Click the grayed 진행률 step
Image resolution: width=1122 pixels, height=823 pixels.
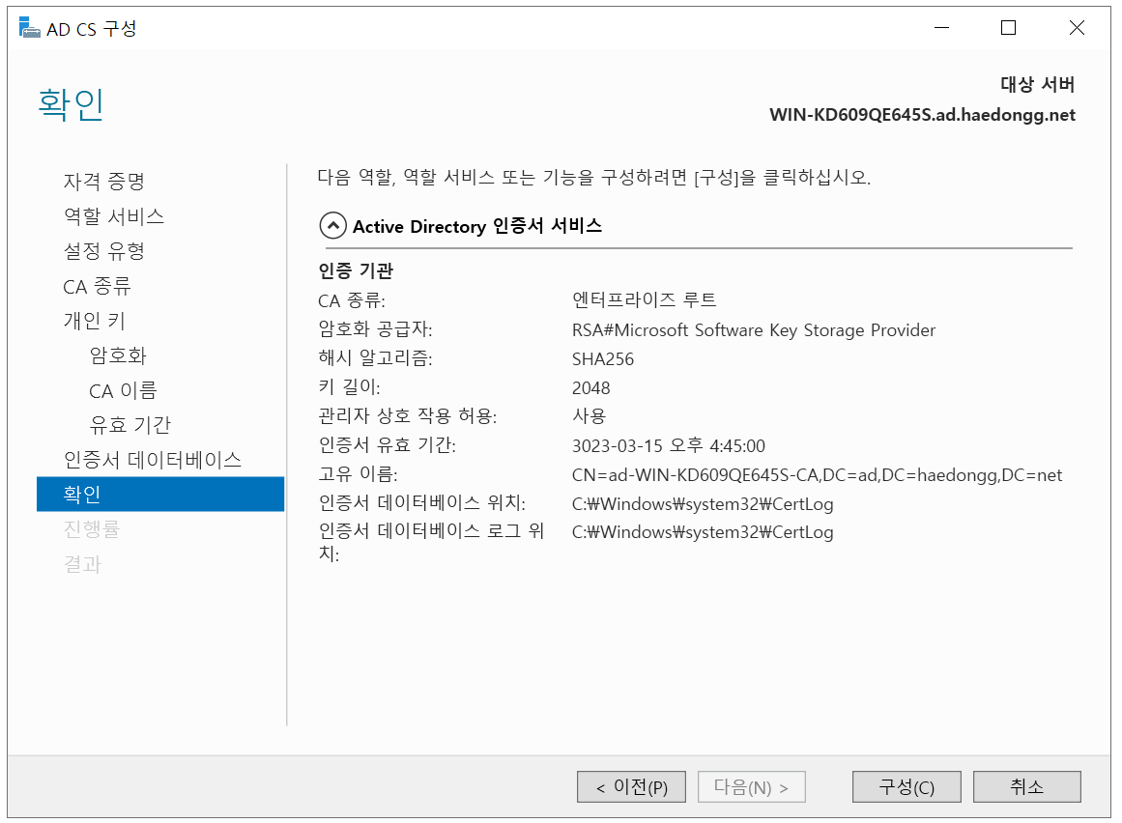click(91, 529)
